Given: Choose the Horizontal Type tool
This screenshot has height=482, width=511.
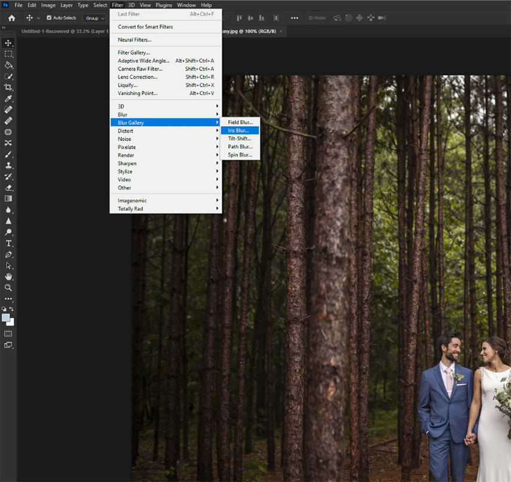Looking at the screenshot, I should [8, 243].
